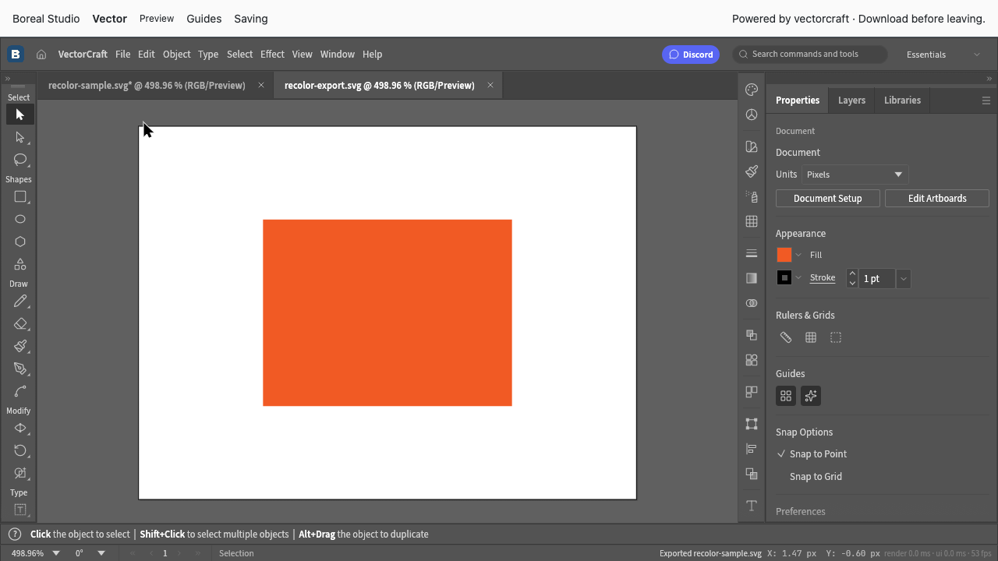Open the Align panel icon
This screenshot has height=561, width=998.
coord(752,449)
